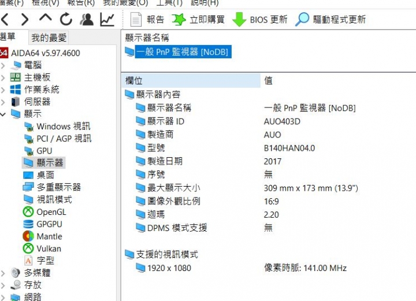Go back with the left arrow button
416x301 pixels.
(x=5, y=20)
